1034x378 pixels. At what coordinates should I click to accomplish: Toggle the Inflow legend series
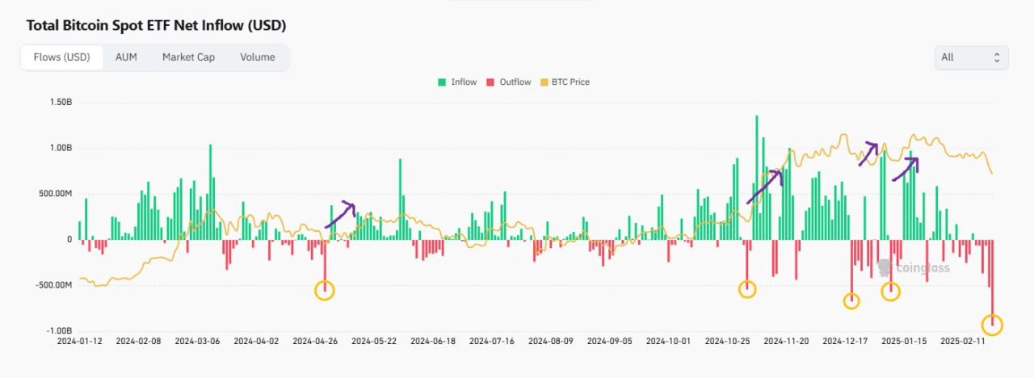(x=457, y=82)
